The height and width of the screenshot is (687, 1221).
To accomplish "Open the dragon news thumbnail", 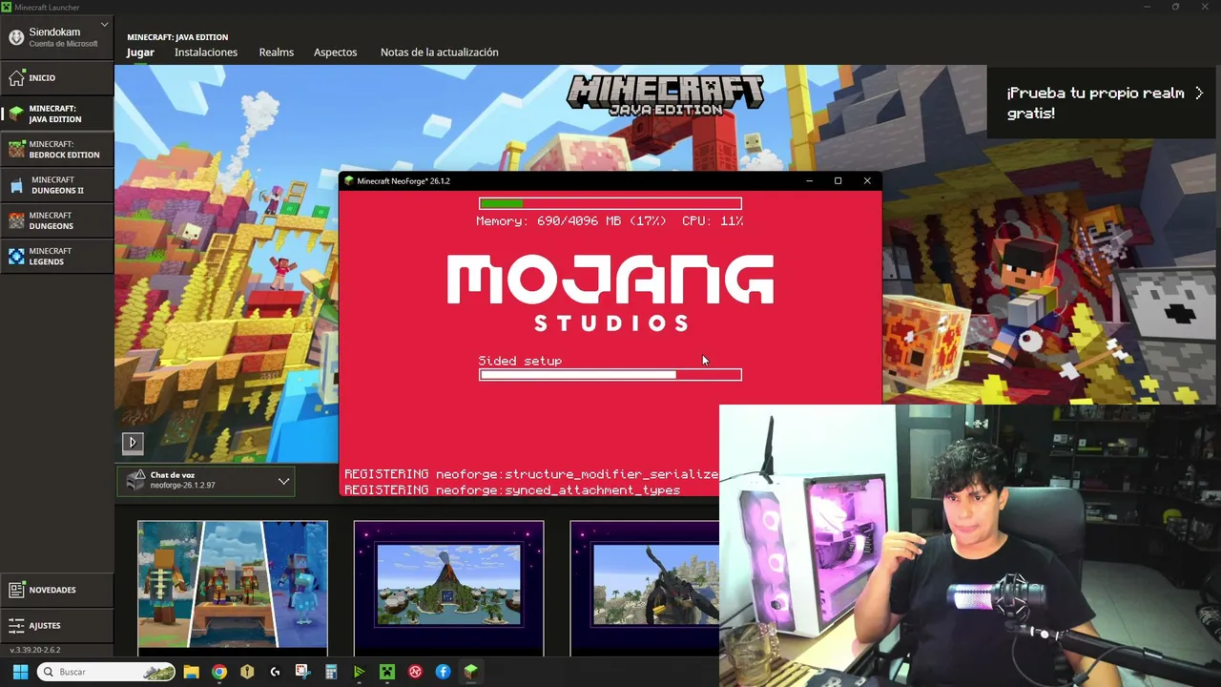I will [645, 588].
